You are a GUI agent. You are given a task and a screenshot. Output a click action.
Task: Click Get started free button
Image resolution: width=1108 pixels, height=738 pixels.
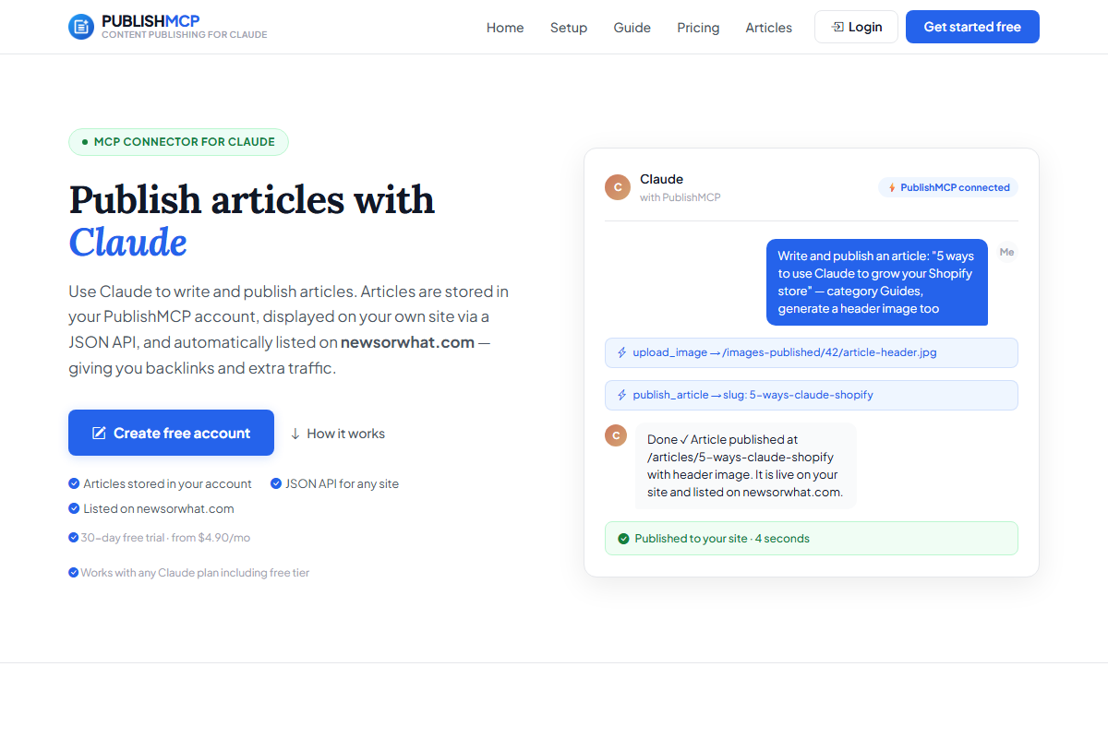[972, 27]
